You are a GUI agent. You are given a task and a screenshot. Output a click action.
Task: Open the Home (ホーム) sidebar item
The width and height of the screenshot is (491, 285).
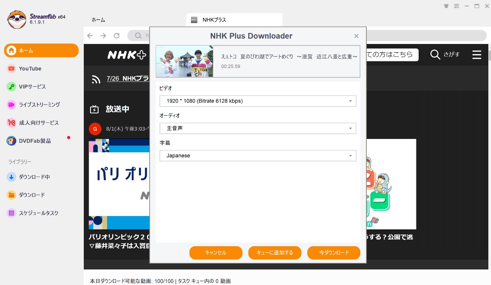[41, 50]
